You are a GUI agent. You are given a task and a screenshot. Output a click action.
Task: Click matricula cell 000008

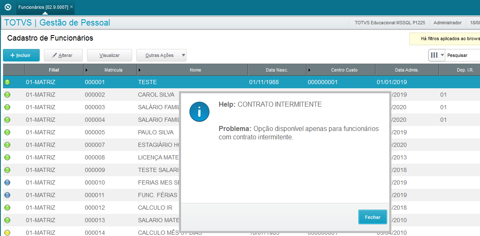click(95, 157)
